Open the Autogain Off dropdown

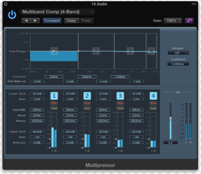(x=178, y=53)
